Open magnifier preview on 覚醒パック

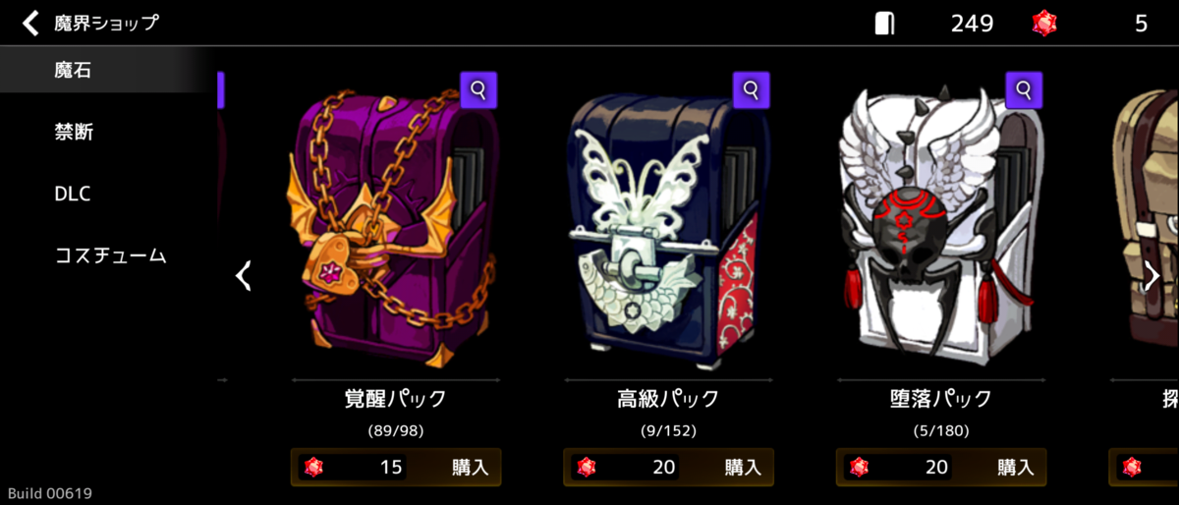pyautogui.click(x=478, y=90)
